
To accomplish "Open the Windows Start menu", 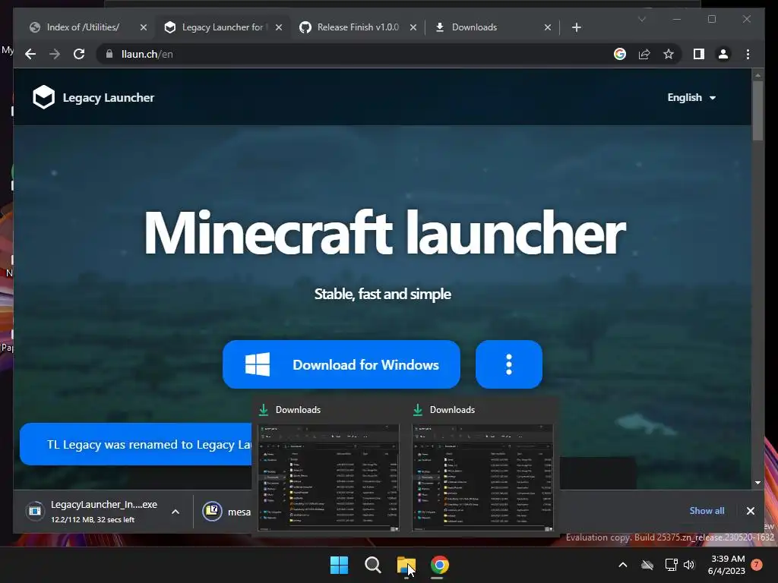I will [340, 565].
